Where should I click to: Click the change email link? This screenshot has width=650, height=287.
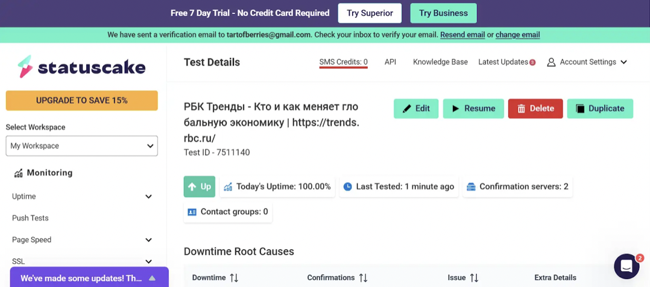click(518, 35)
